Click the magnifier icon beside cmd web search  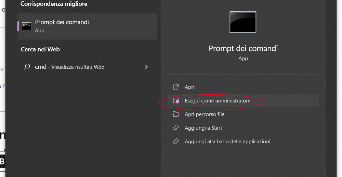(27, 67)
